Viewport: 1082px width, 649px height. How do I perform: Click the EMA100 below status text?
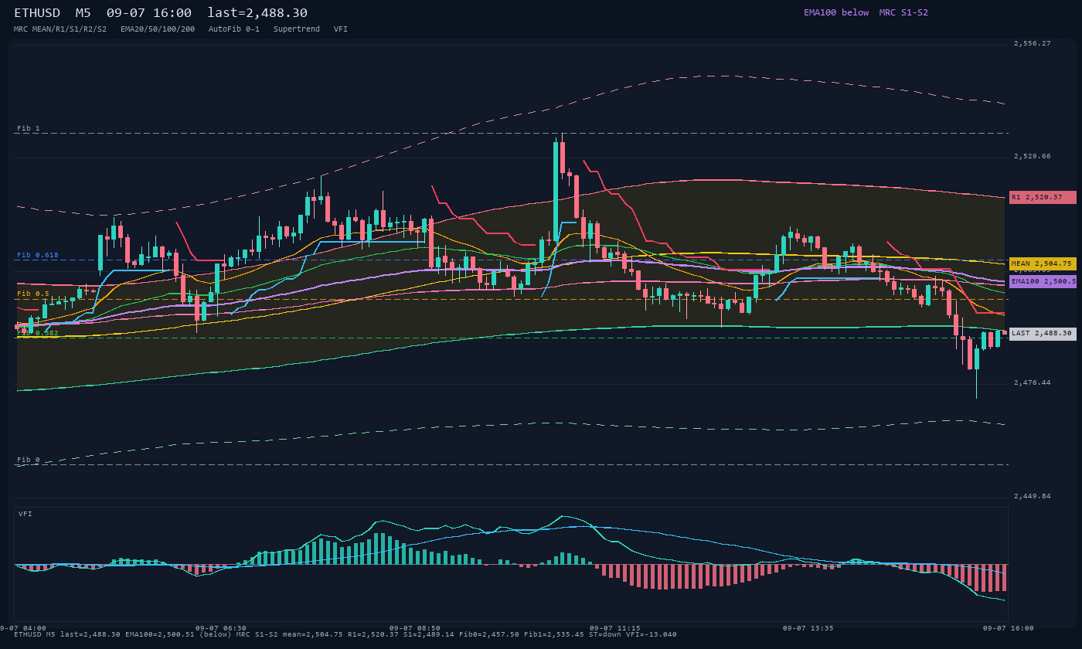[x=836, y=12]
